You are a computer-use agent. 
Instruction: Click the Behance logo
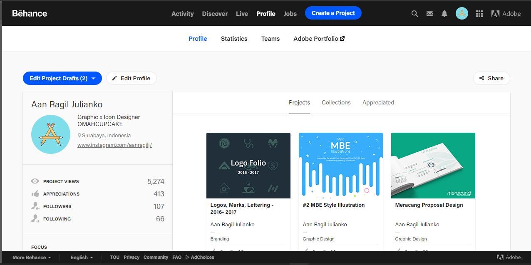click(x=30, y=13)
